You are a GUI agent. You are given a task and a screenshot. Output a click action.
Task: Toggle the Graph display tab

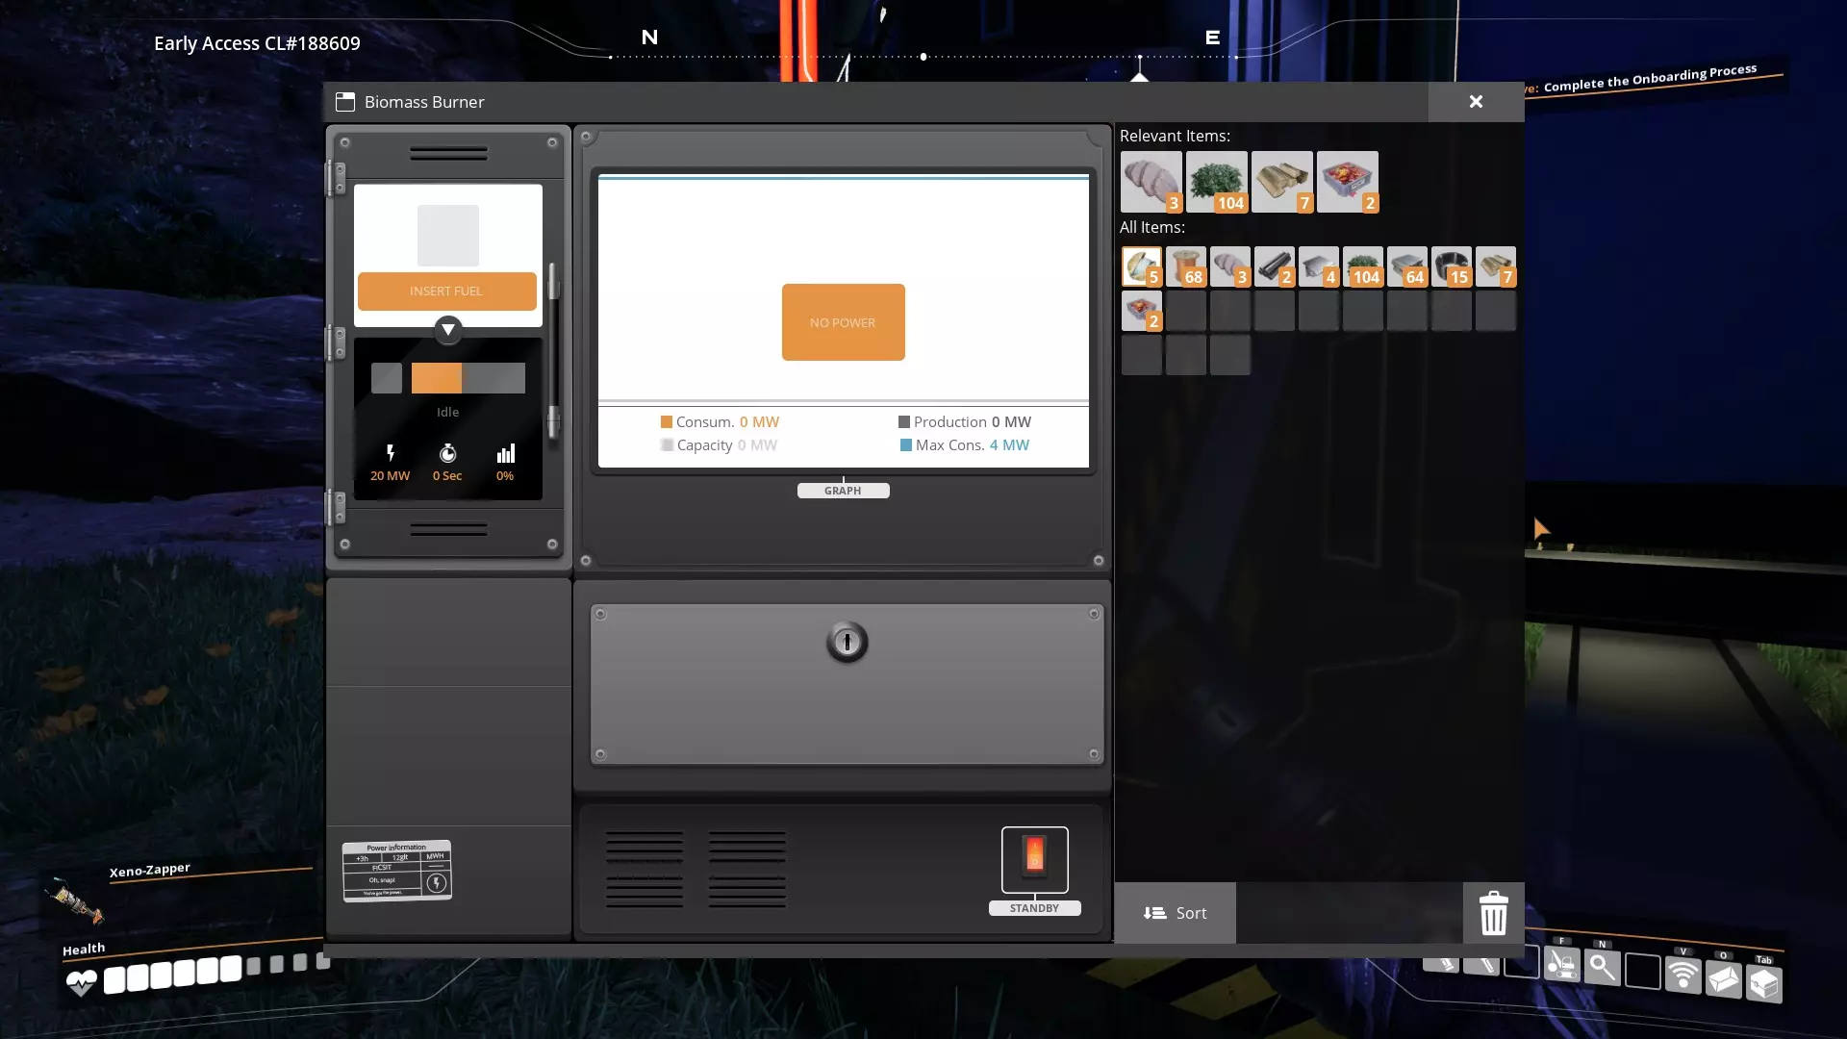coord(843,491)
